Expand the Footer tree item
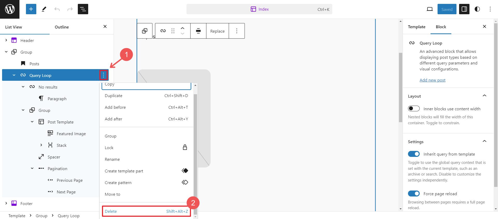 point(6,203)
